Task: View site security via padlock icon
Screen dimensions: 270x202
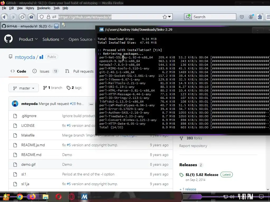Action: (49, 17)
